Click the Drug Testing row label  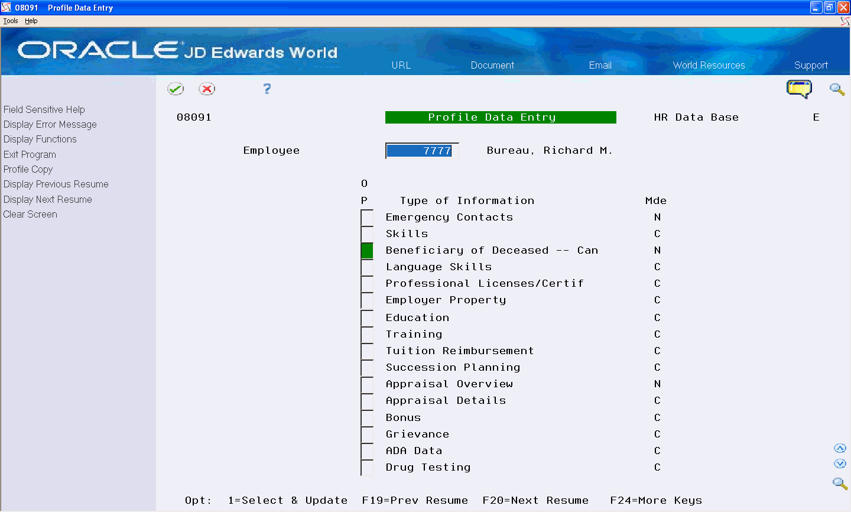coord(428,468)
